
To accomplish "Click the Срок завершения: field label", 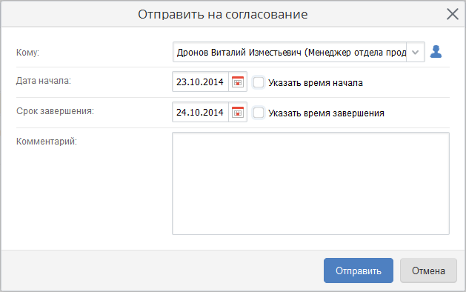I will pos(55,111).
